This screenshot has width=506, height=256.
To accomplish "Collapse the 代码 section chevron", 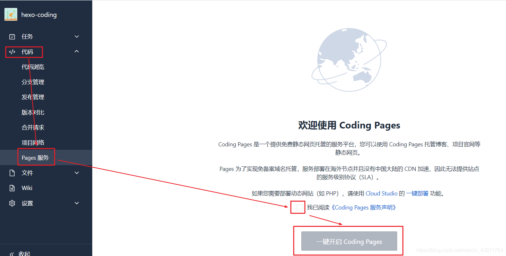I will pos(77,51).
